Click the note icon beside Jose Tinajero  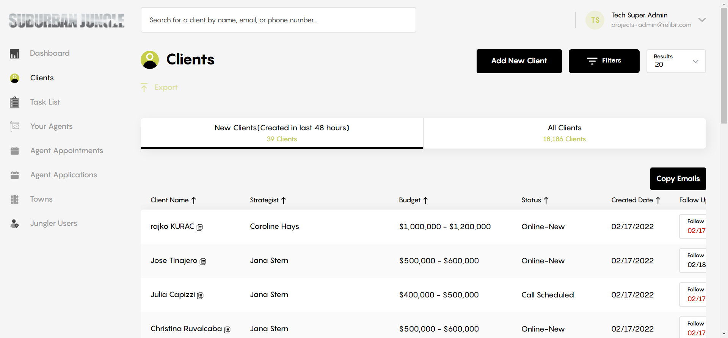[x=203, y=261]
